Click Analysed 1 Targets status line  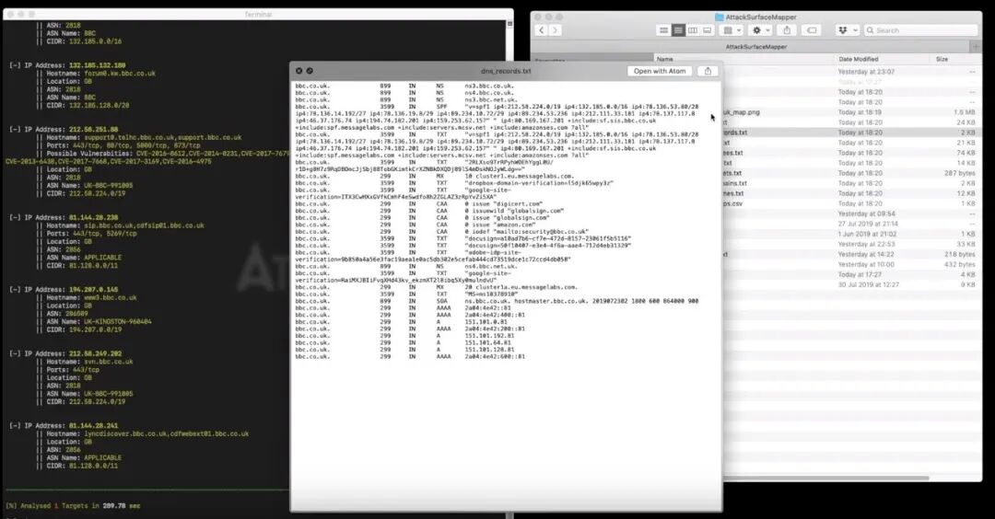pyautogui.click(x=73, y=506)
